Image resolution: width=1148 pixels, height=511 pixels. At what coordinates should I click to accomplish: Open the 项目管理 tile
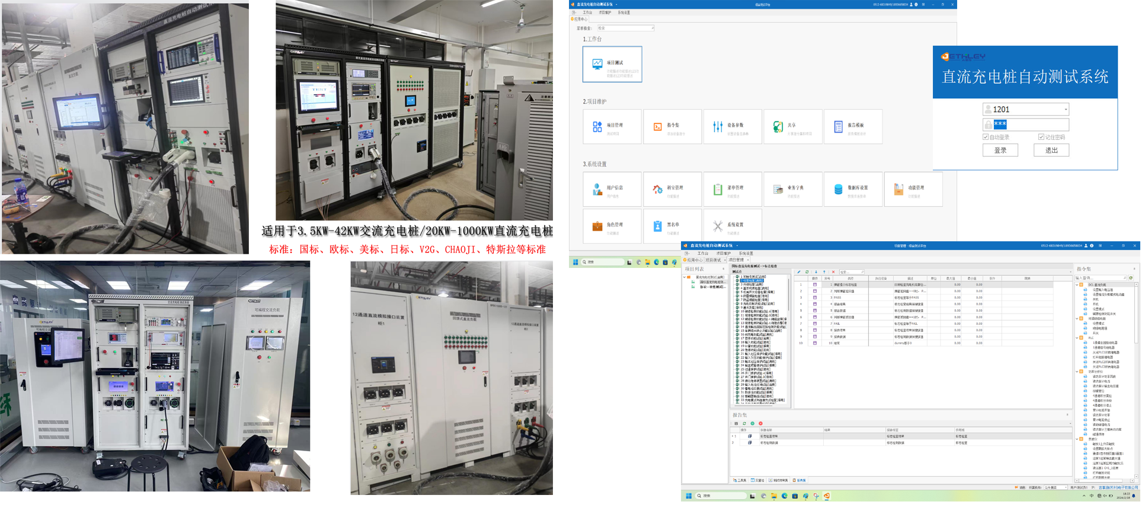pos(612,126)
